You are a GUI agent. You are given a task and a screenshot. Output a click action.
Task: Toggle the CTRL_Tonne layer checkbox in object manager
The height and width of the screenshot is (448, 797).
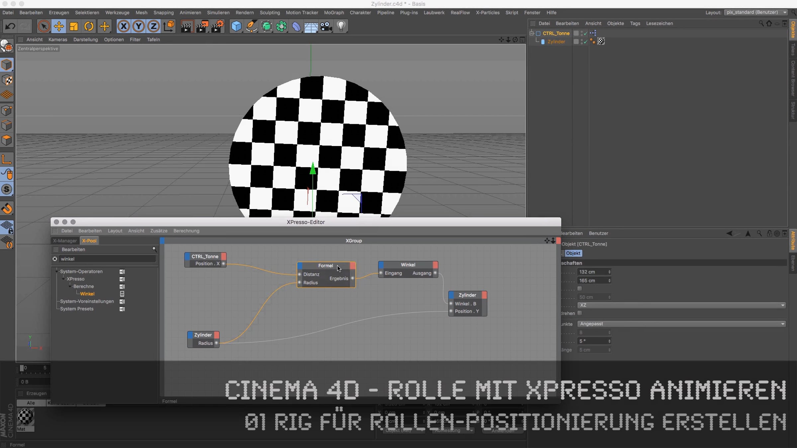[x=576, y=33]
